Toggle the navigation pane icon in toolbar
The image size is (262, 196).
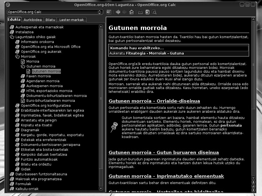point(109,12)
